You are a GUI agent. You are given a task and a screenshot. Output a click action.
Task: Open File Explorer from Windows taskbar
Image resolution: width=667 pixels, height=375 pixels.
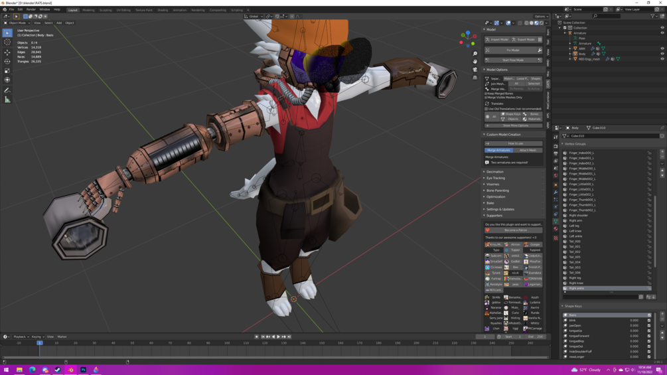pyautogui.click(x=19, y=370)
